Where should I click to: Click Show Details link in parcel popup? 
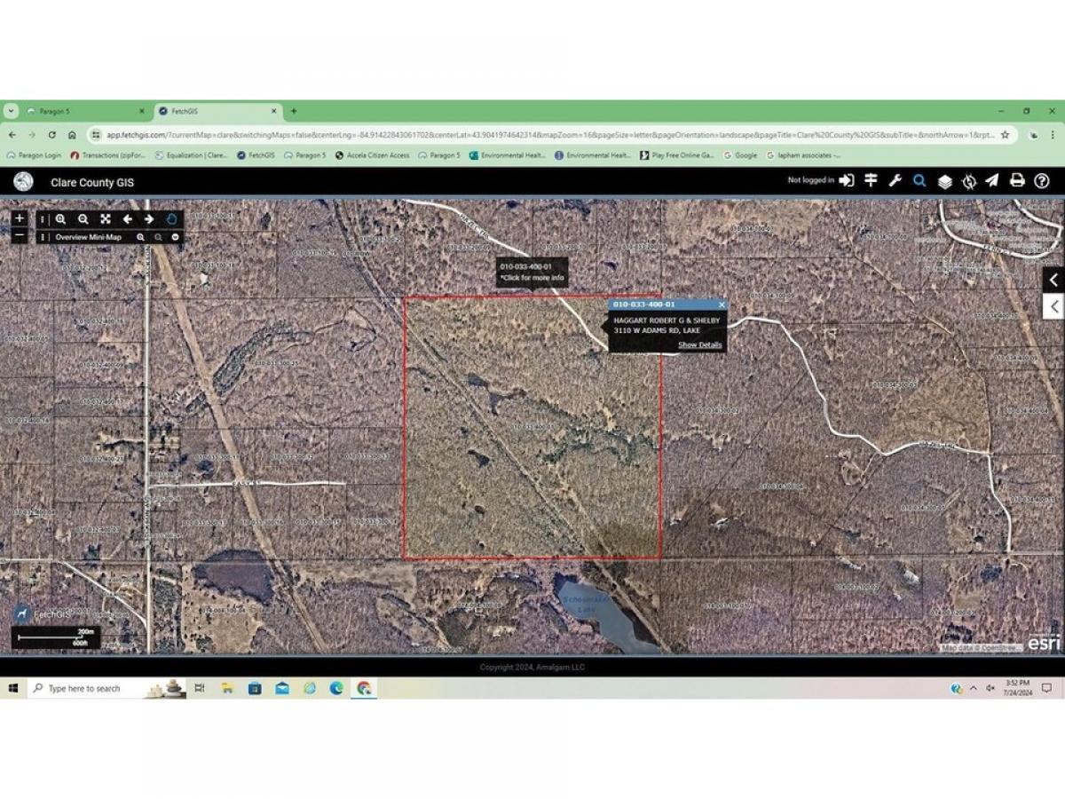(699, 344)
